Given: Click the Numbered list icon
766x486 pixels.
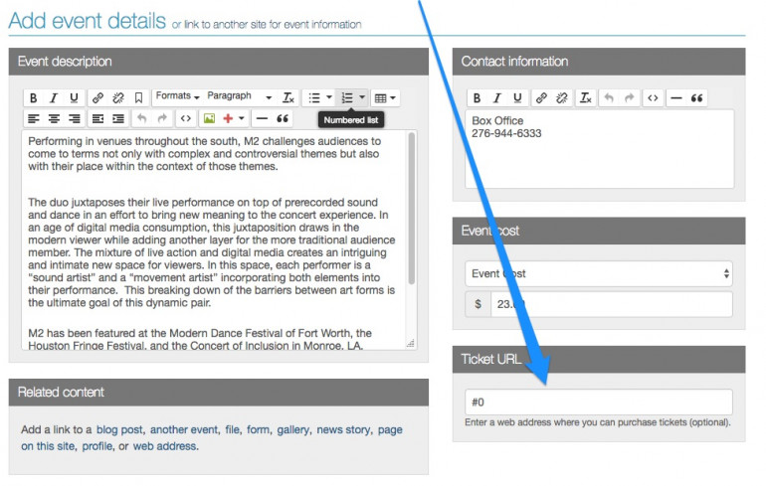Looking at the screenshot, I should pyautogui.click(x=347, y=98).
